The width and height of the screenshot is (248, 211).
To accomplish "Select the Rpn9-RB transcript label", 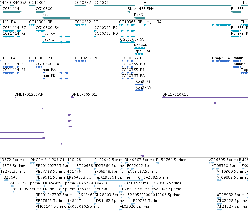I will pyautogui.click(x=142, y=45).
